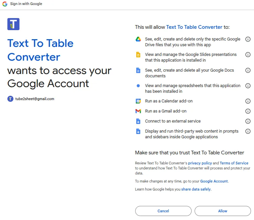Open the share data safely link
The width and height of the screenshot is (254, 220).
[x=196, y=189]
